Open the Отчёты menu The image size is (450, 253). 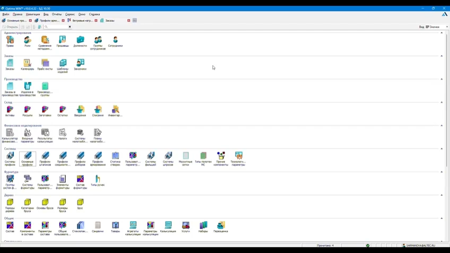click(57, 14)
